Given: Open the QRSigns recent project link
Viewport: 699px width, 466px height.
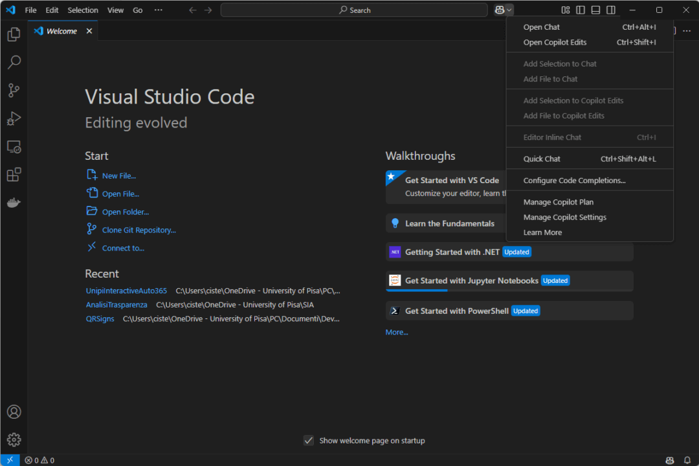Looking at the screenshot, I should point(100,318).
